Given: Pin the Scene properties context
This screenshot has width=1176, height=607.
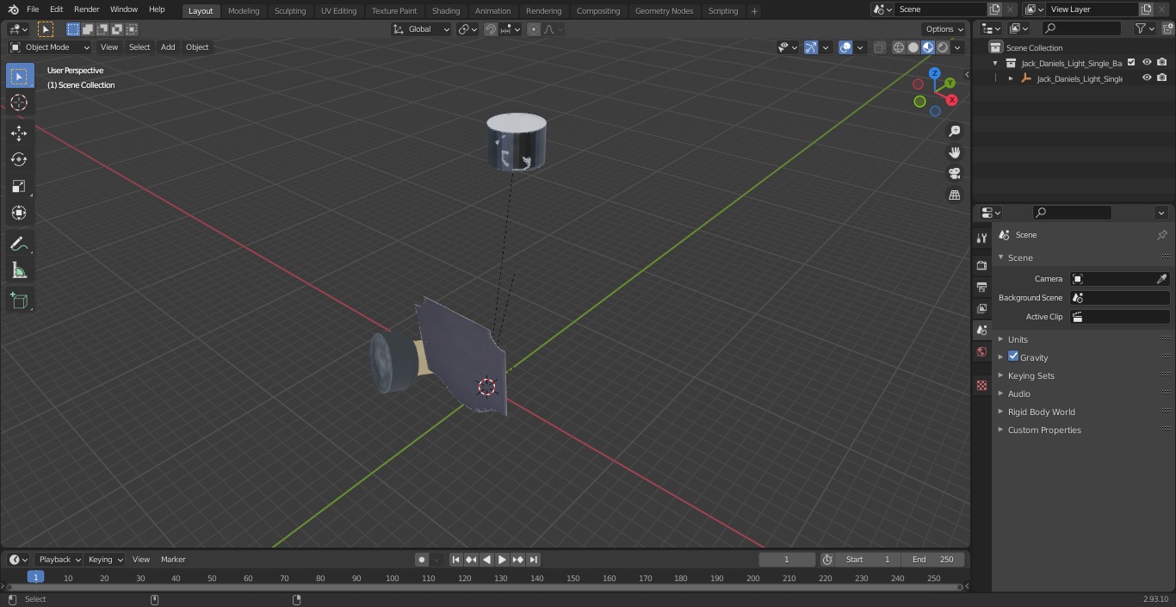Looking at the screenshot, I should tap(1161, 235).
